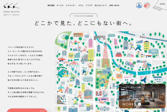
Task: Click the pink character avatar icon
Action: [x=147, y=5]
